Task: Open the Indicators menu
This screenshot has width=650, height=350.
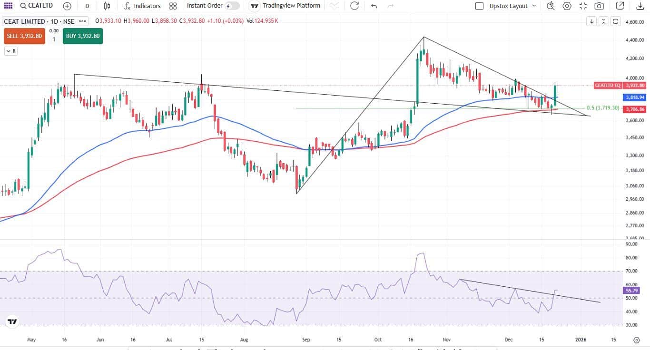Action: click(142, 6)
